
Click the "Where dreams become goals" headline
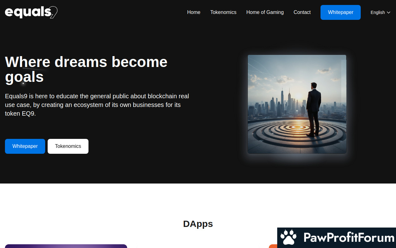coord(86,69)
